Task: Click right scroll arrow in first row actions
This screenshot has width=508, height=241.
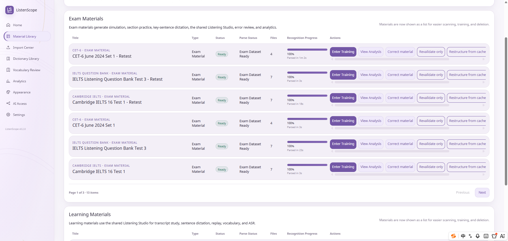Action: click(x=484, y=59)
